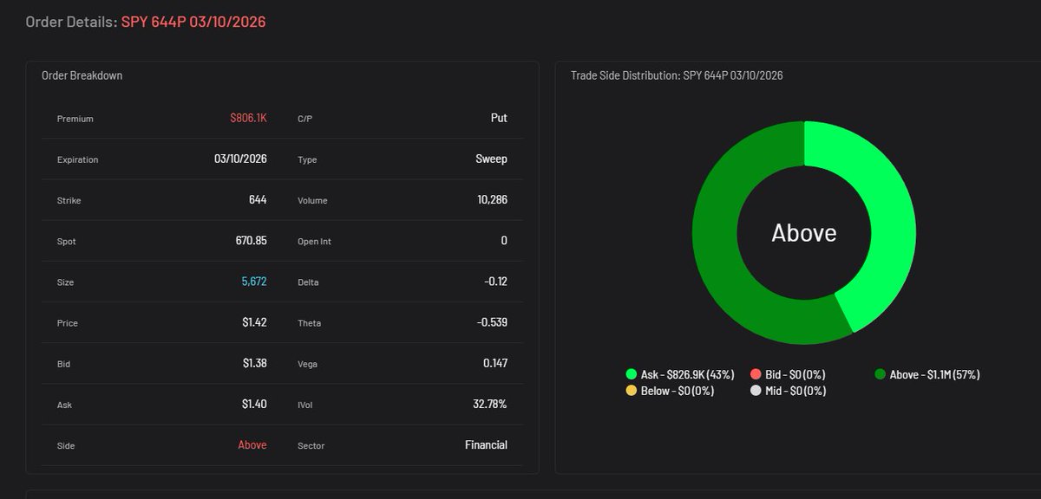Click the 'Ask' row label in breakdown table
The image size is (1041, 499).
63,405
